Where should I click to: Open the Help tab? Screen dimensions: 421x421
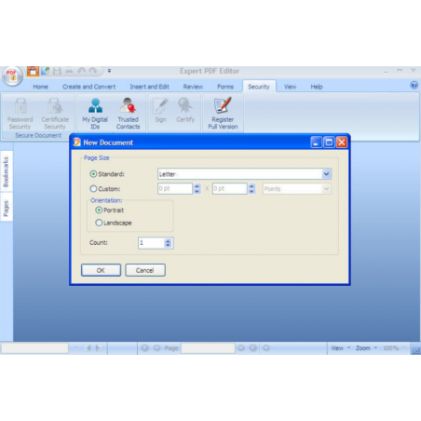pos(317,87)
